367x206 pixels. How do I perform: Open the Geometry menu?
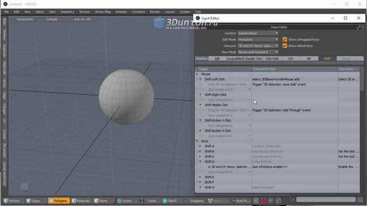67,11
